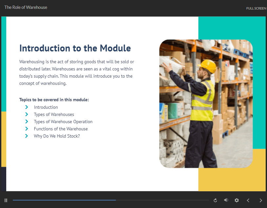The image size is (267, 208).
Task: Mute the audio with speaker icon
Action: click(226, 200)
